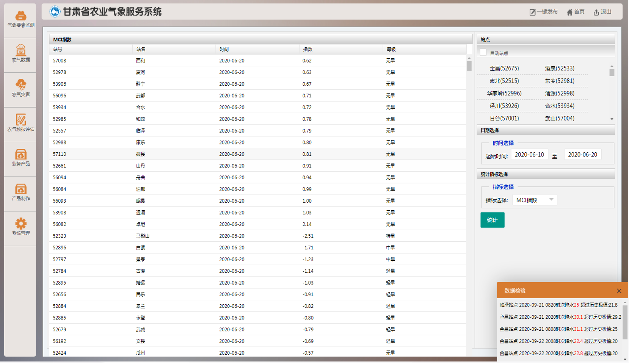Viewport: 629px width, 363px height.
Task: Open 永昌站点 2020时次 precipitation alert
Action: point(560,317)
